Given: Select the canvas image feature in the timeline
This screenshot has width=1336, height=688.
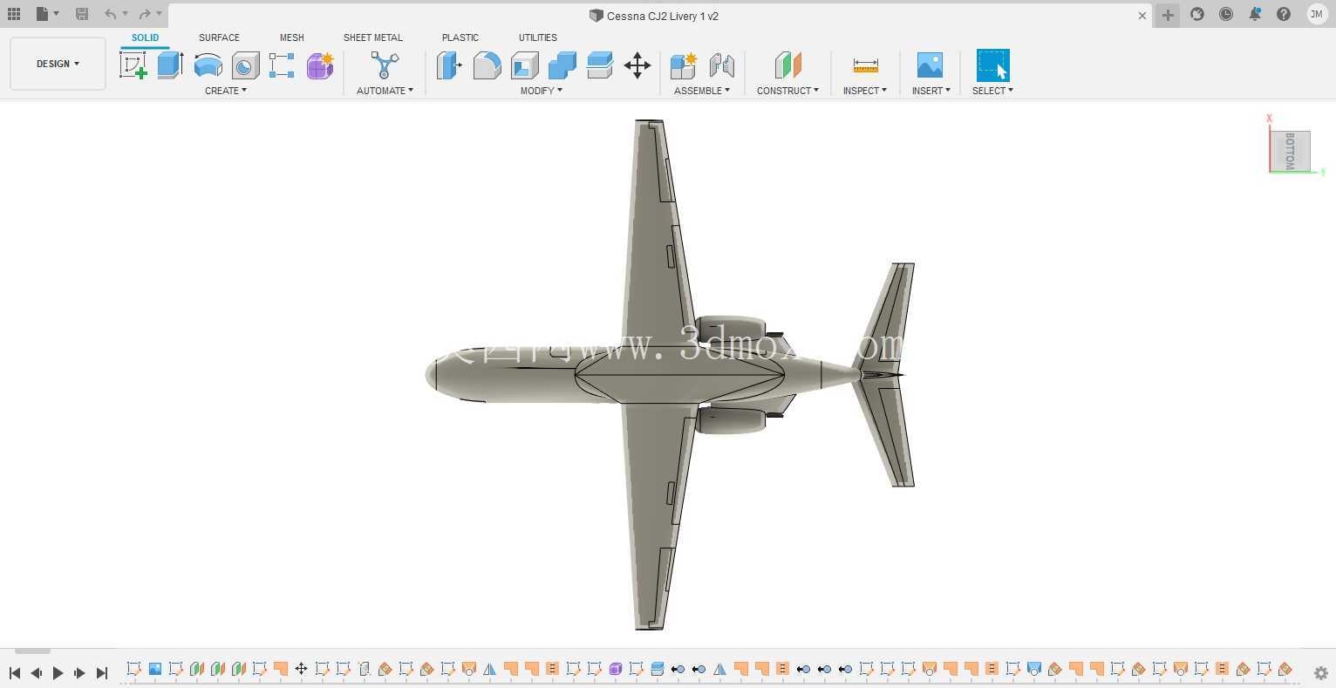Looking at the screenshot, I should click(x=154, y=669).
